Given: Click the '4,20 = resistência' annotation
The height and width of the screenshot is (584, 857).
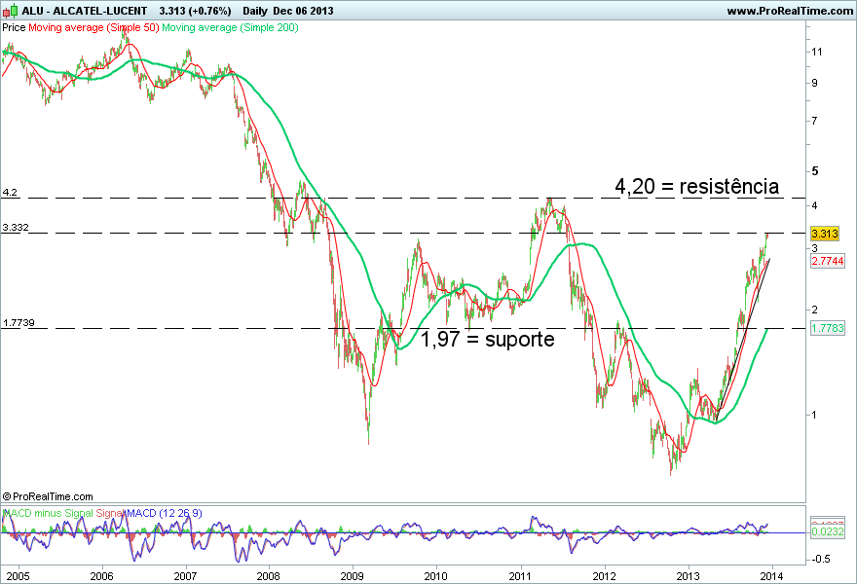Looking at the screenshot, I should pyautogui.click(x=697, y=186).
